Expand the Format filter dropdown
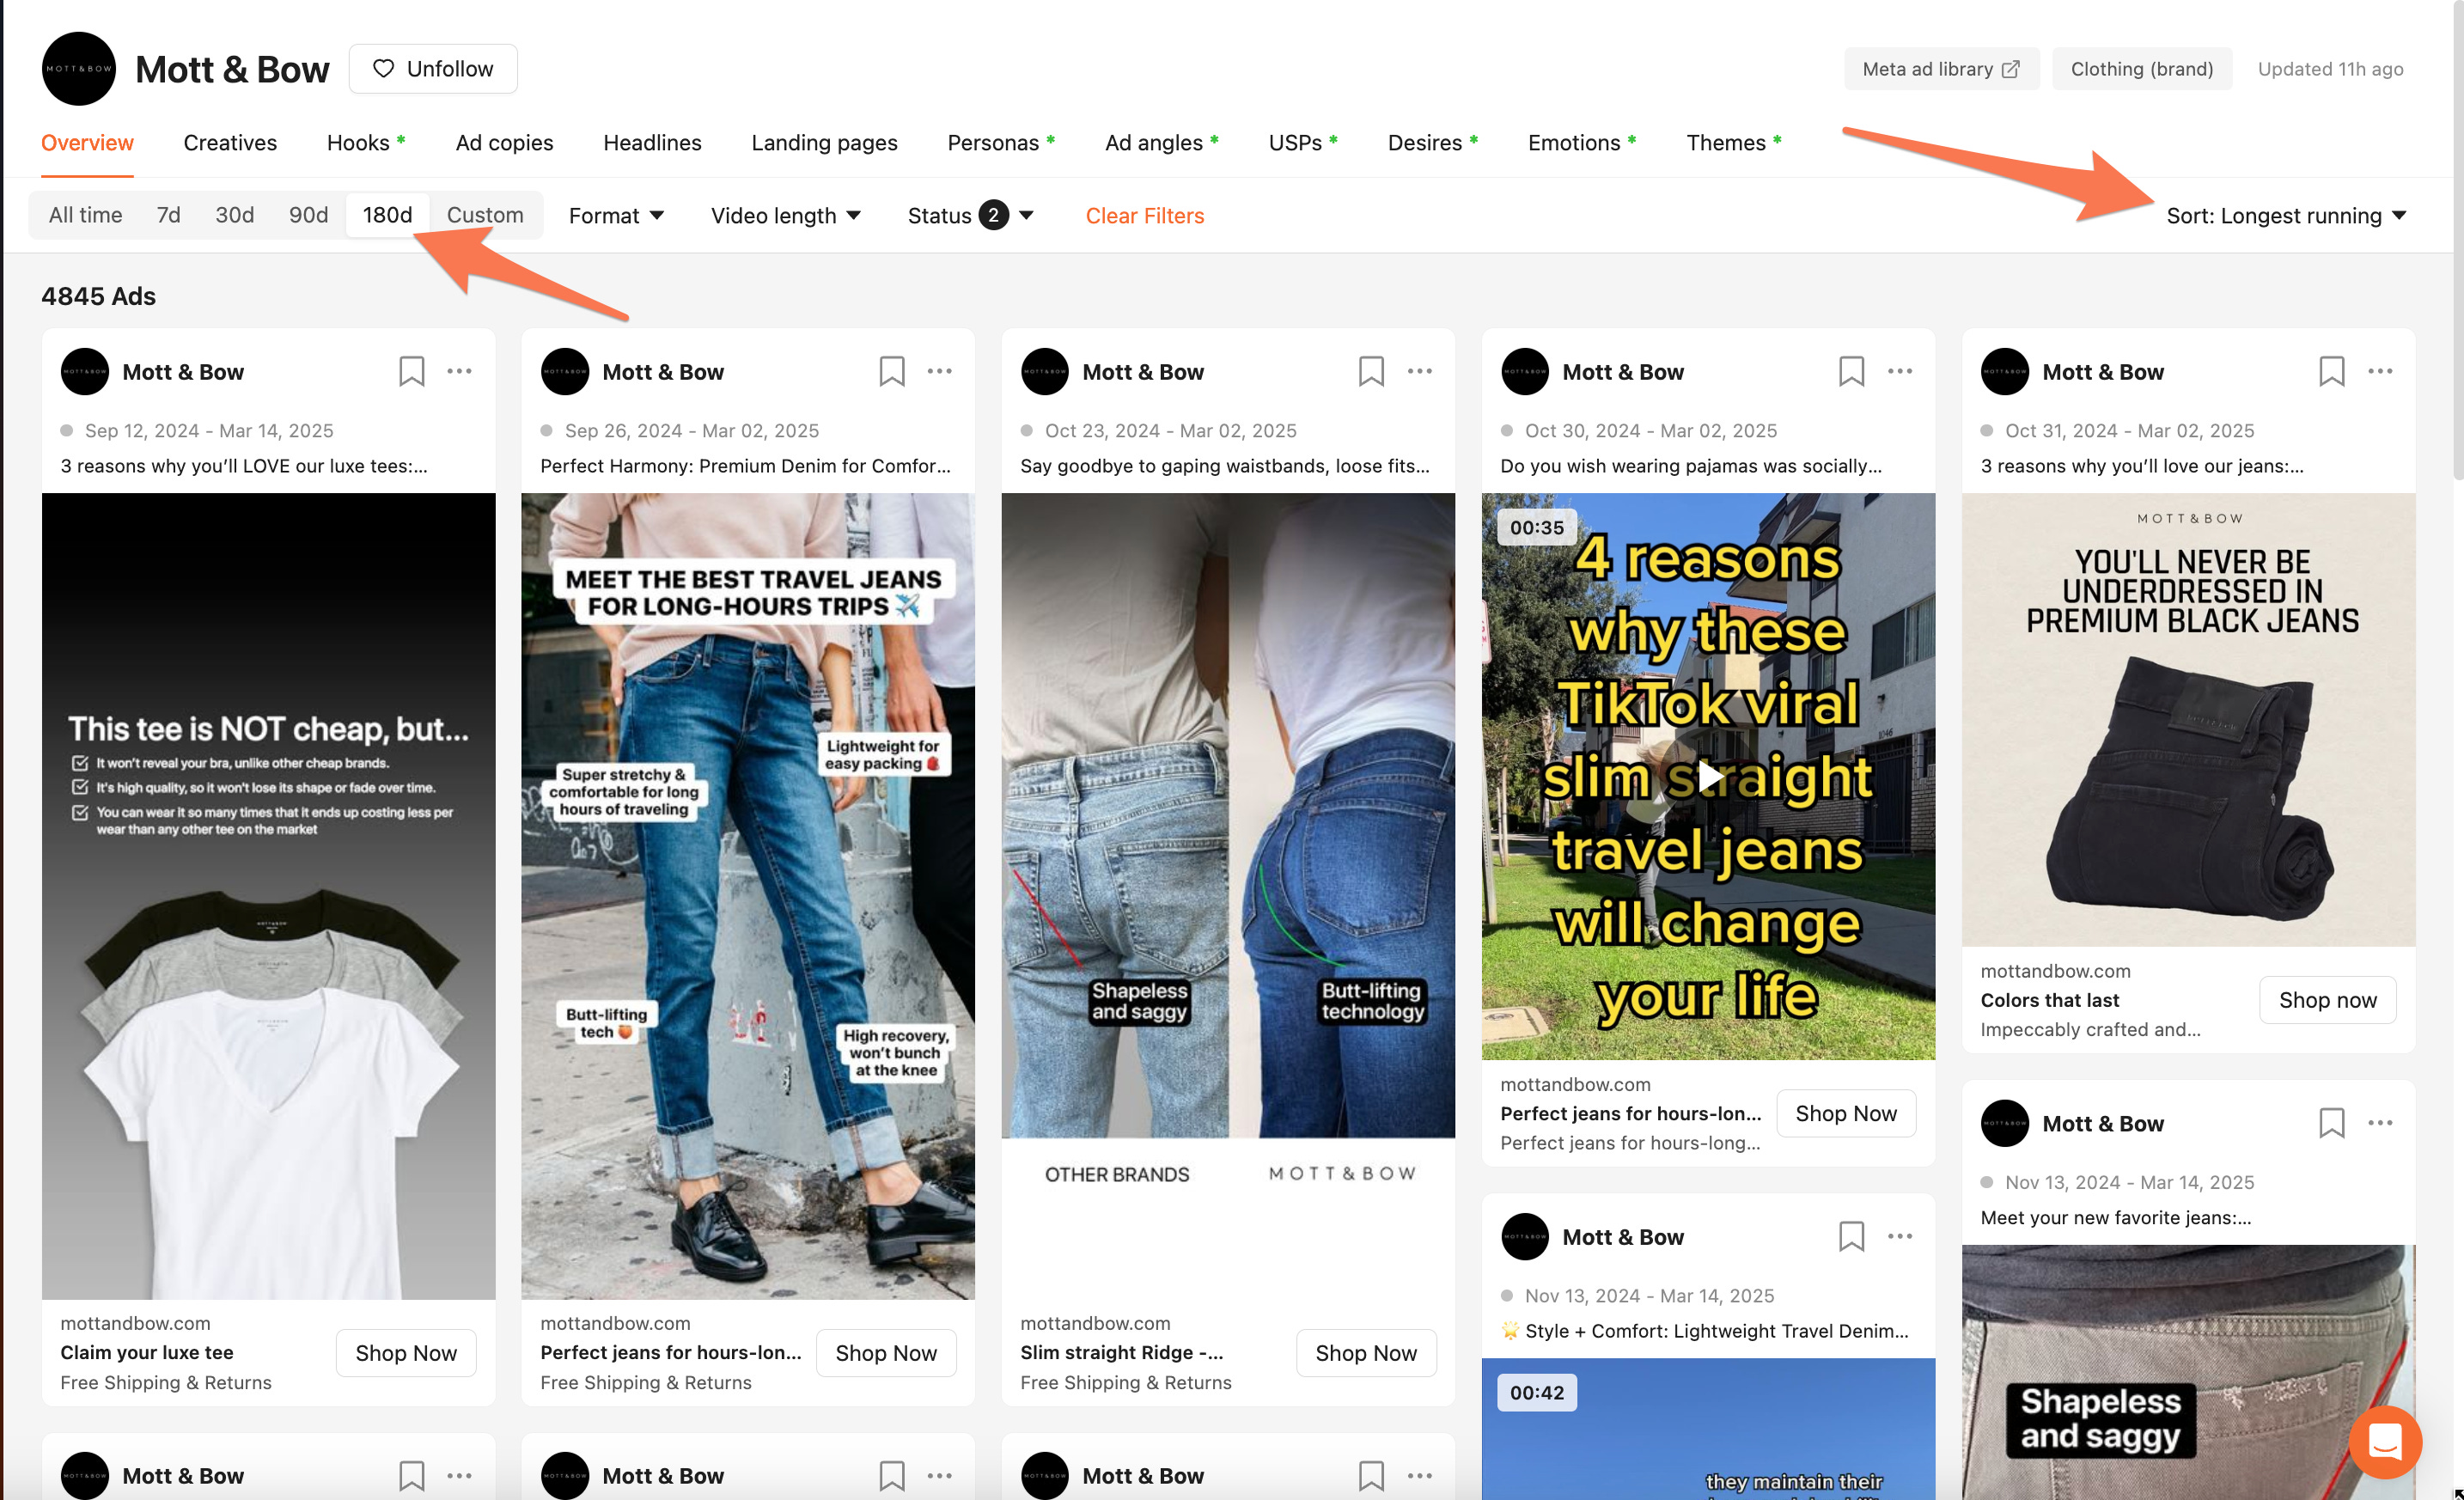The image size is (2464, 1500). coord(616,216)
